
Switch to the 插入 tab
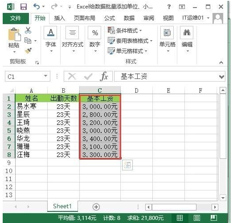pyautogui.click(x=59, y=18)
